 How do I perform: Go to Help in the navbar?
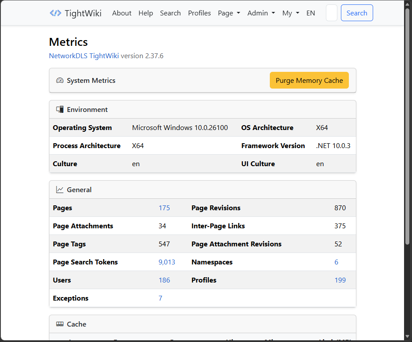pos(146,13)
